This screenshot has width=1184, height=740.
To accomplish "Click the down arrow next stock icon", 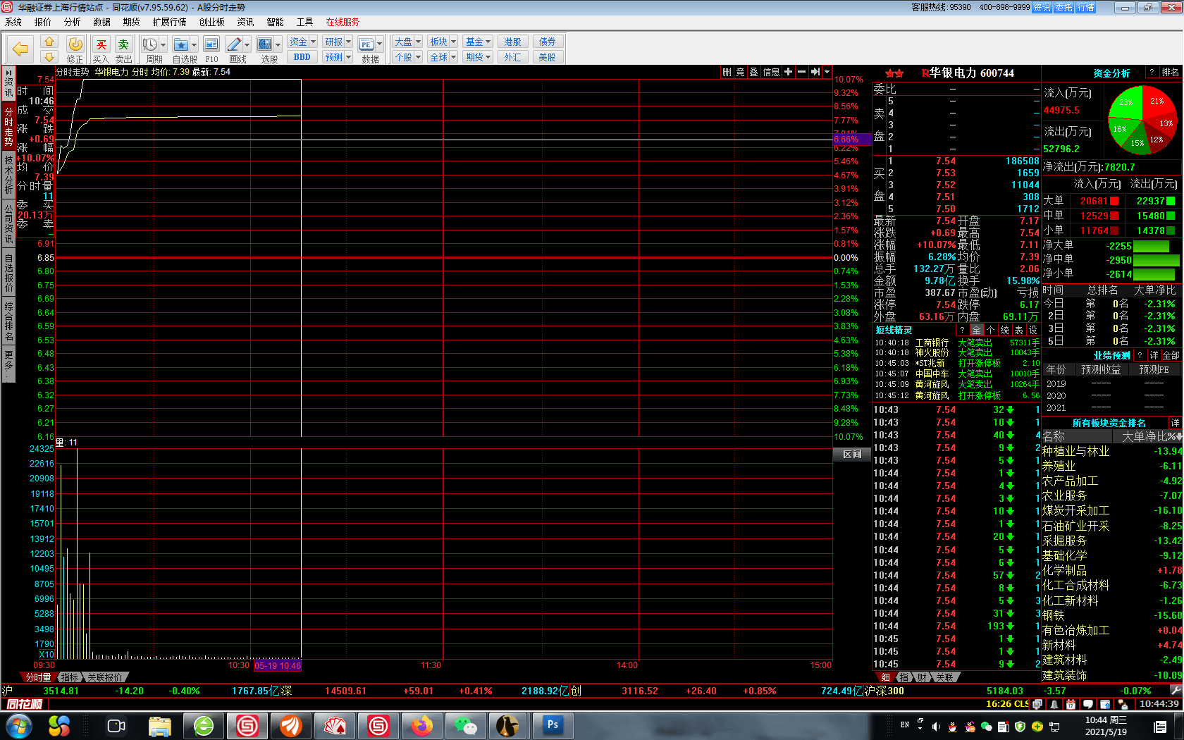I will 49,57.
